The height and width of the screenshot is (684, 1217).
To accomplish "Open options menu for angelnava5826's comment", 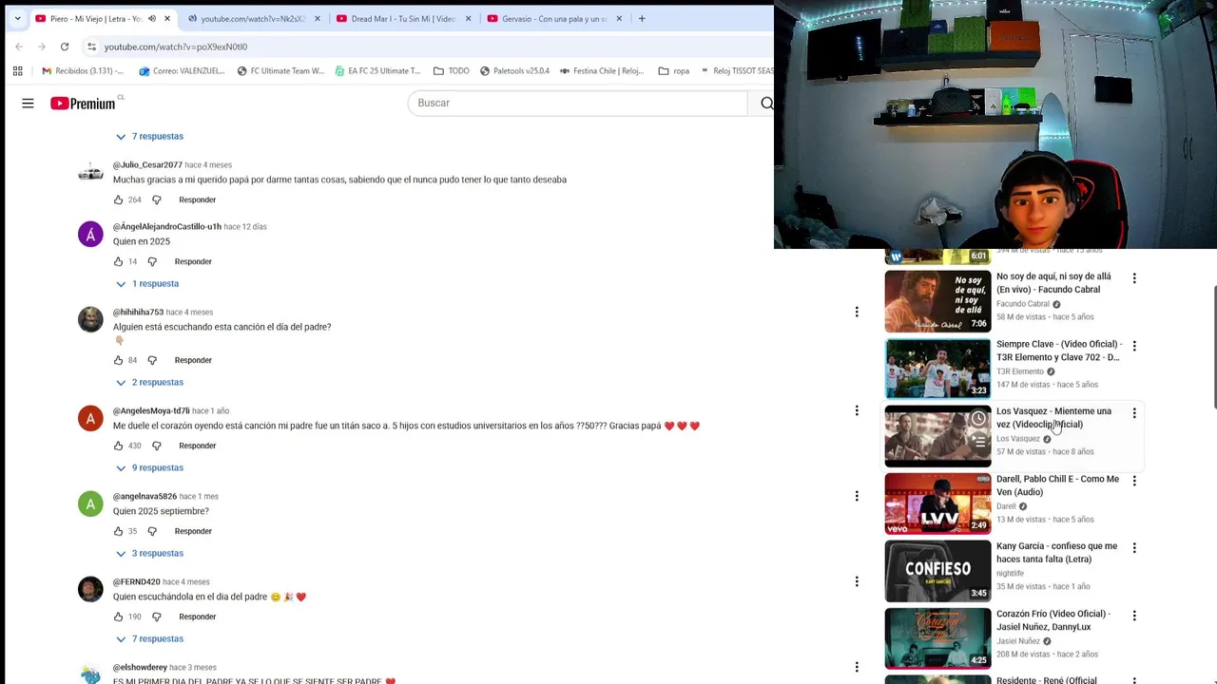I will (x=857, y=496).
